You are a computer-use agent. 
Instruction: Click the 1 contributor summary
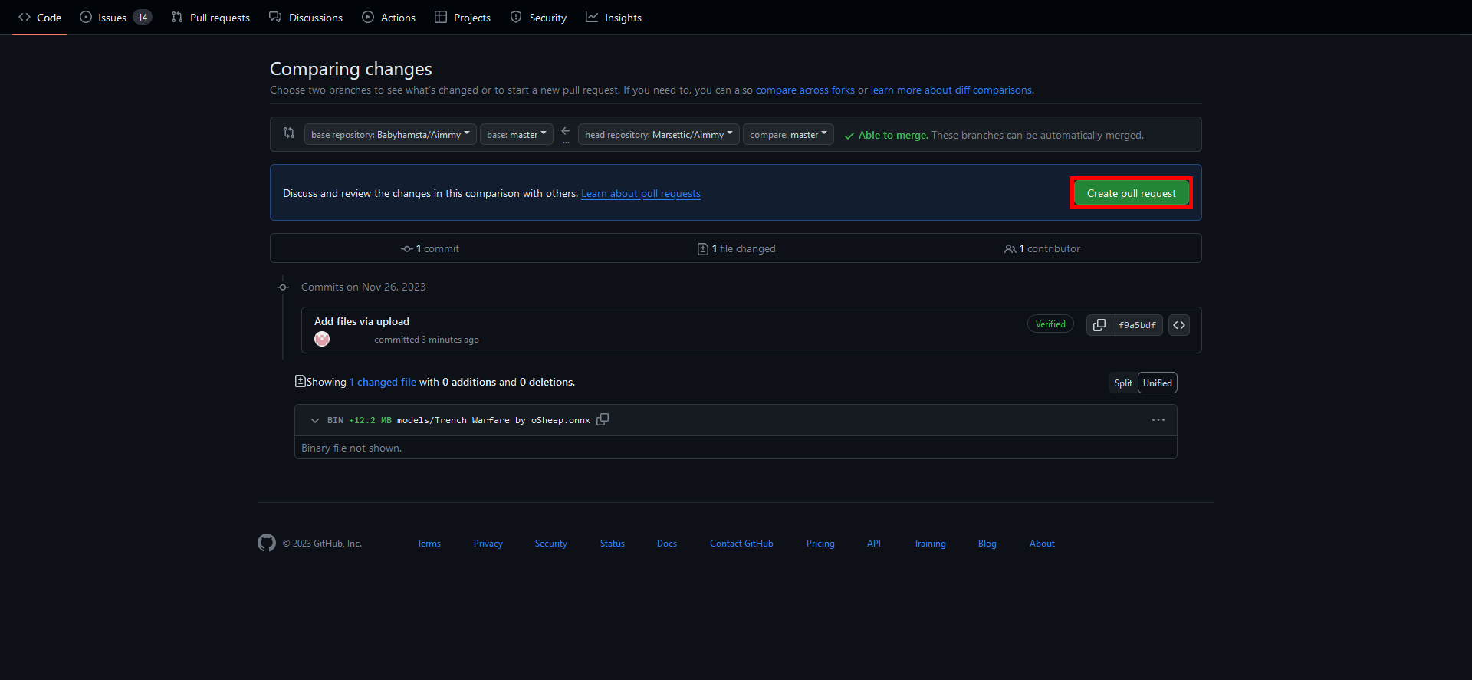point(1042,248)
